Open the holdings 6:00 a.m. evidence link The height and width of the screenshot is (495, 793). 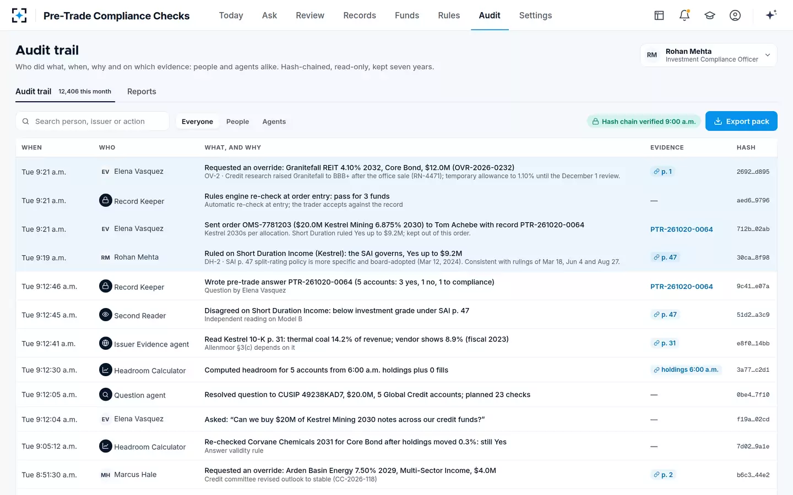click(x=686, y=370)
